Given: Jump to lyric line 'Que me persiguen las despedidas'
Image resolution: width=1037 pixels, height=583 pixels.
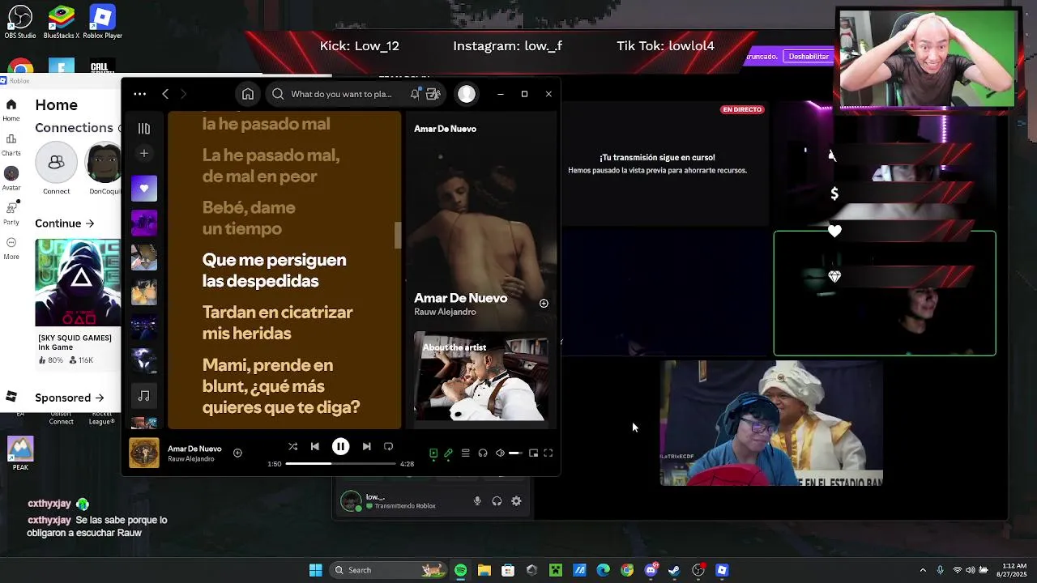Looking at the screenshot, I should coord(274,270).
